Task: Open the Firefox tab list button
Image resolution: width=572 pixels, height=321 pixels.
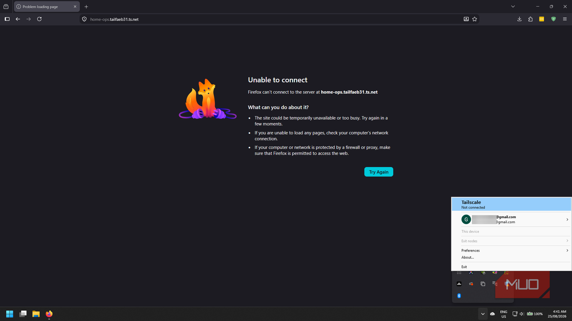Action: click(x=6, y=7)
